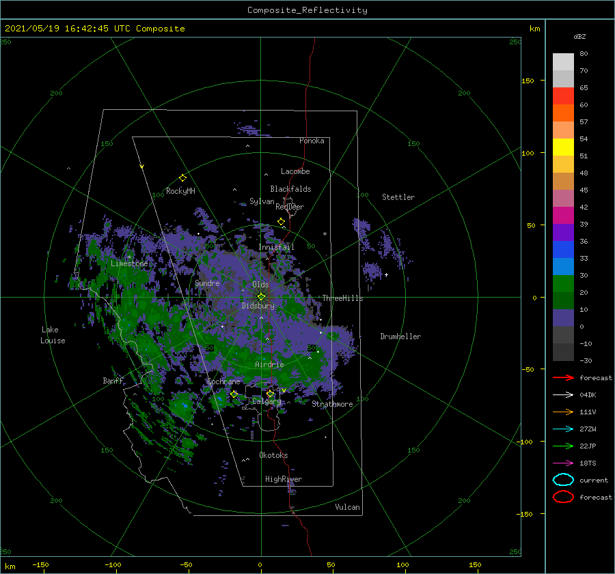Click the Composite_Reflectivity title text
The height and width of the screenshot is (574, 615).
[307, 10]
